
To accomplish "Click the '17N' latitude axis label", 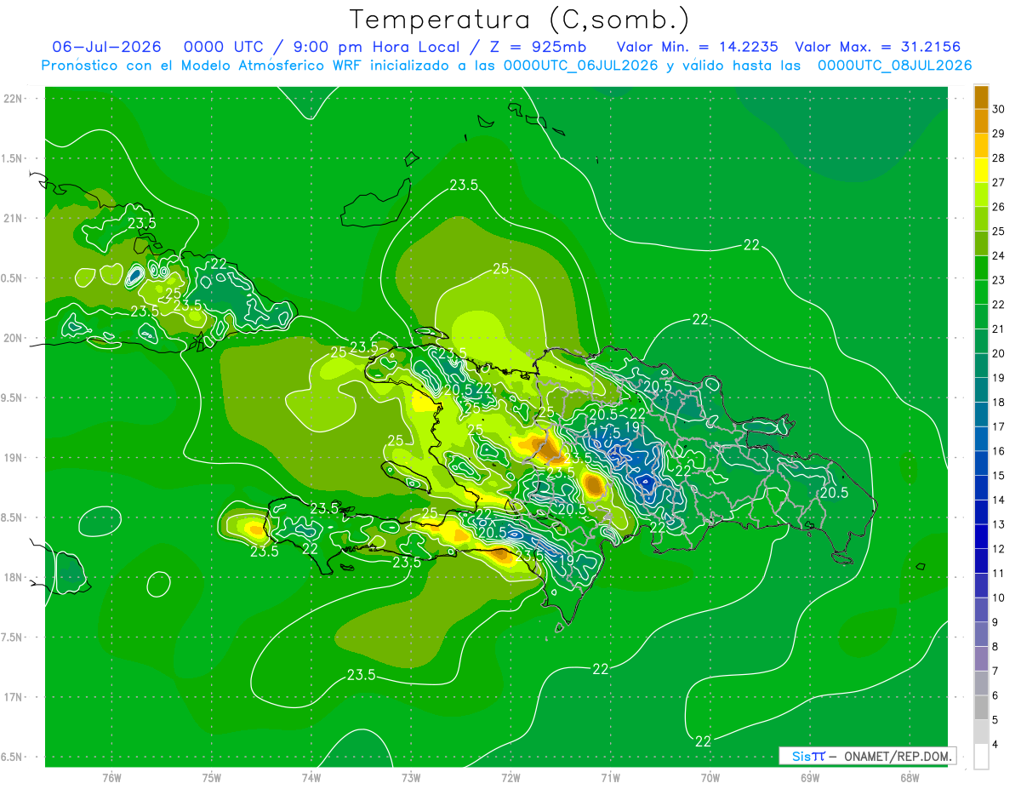I will (x=14, y=697).
